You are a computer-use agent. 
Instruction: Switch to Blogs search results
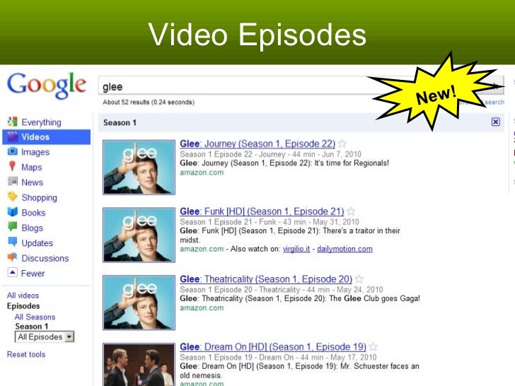tap(33, 228)
